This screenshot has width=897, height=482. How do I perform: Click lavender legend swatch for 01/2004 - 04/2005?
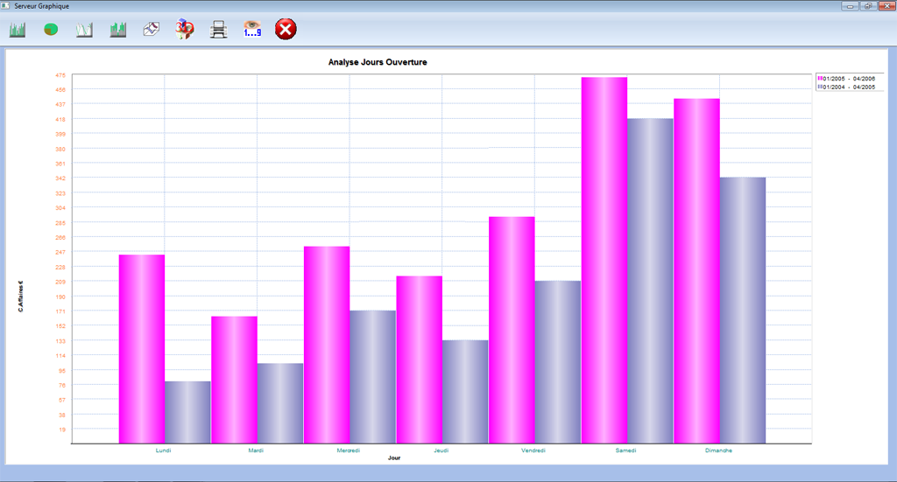coord(819,87)
